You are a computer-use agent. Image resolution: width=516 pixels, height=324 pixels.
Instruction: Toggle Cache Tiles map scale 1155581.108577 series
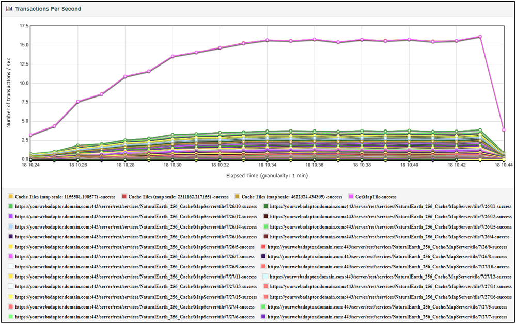(61, 197)
